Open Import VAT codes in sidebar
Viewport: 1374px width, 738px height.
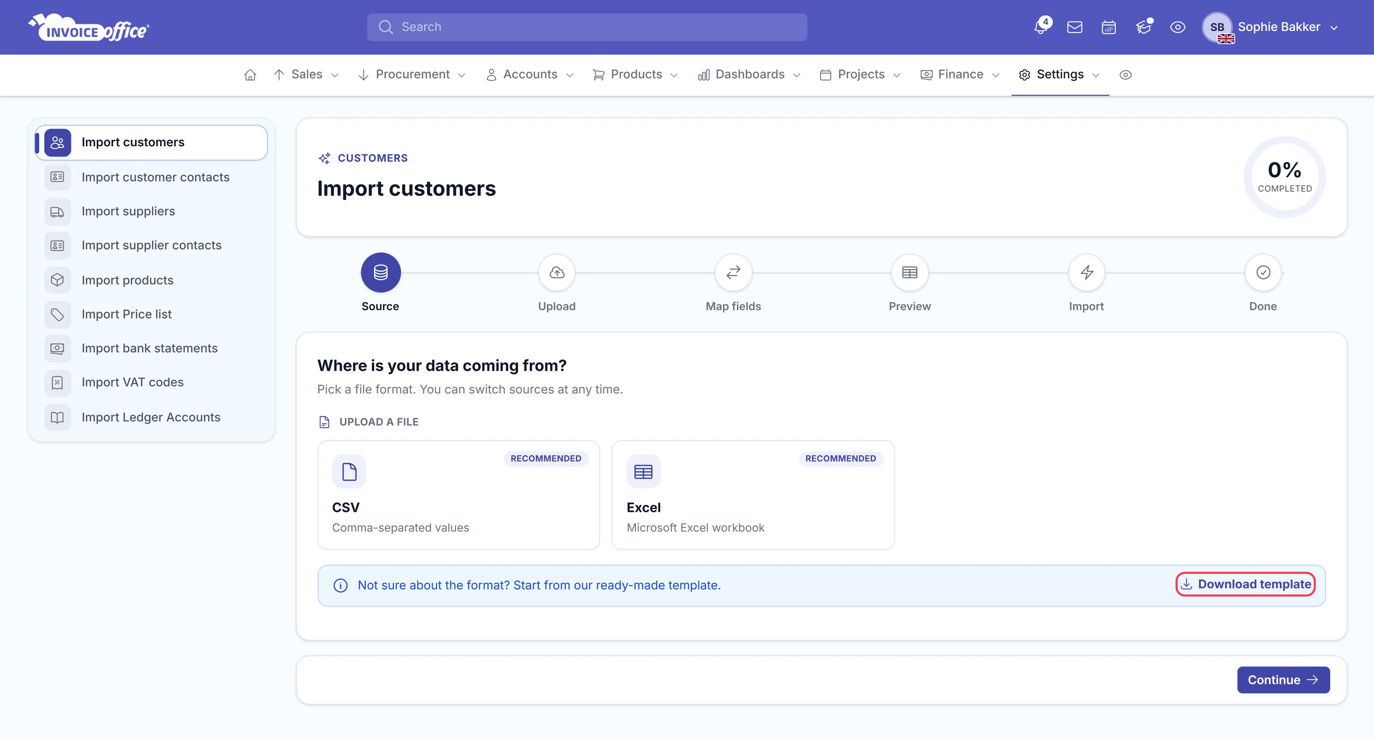click(152, 383)
